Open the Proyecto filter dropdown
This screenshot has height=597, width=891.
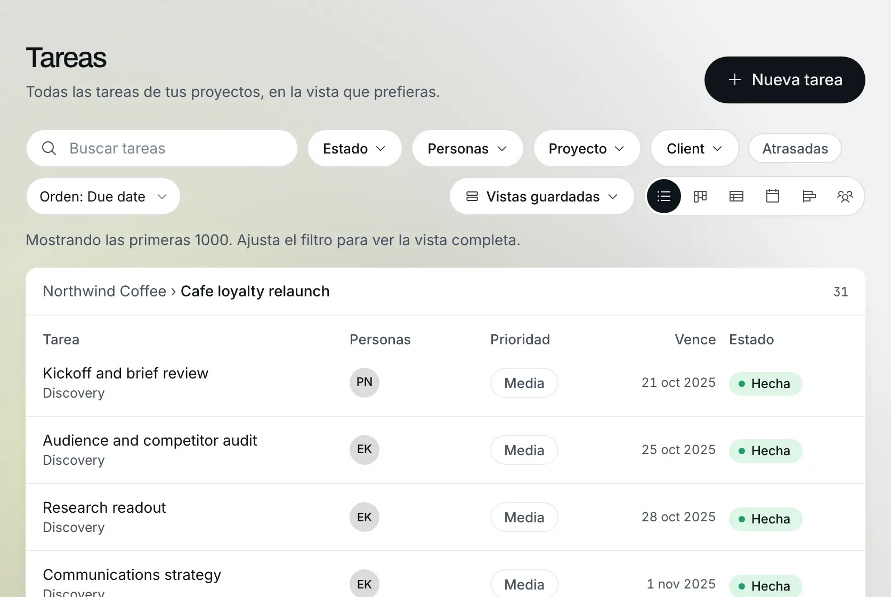(587, 148)
